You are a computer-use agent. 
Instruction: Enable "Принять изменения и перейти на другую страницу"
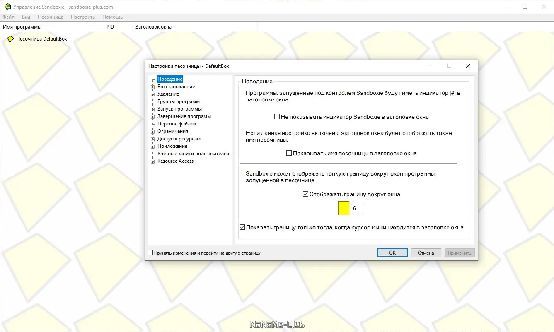click(x=150, y=253)
